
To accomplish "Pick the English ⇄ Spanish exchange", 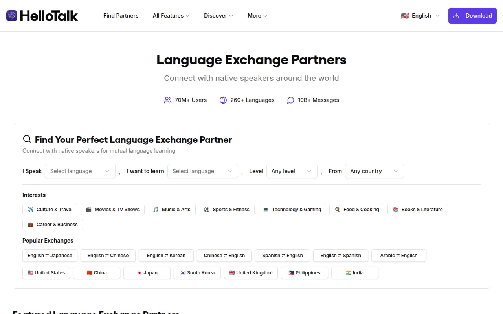I will click(x=341, y=256).
